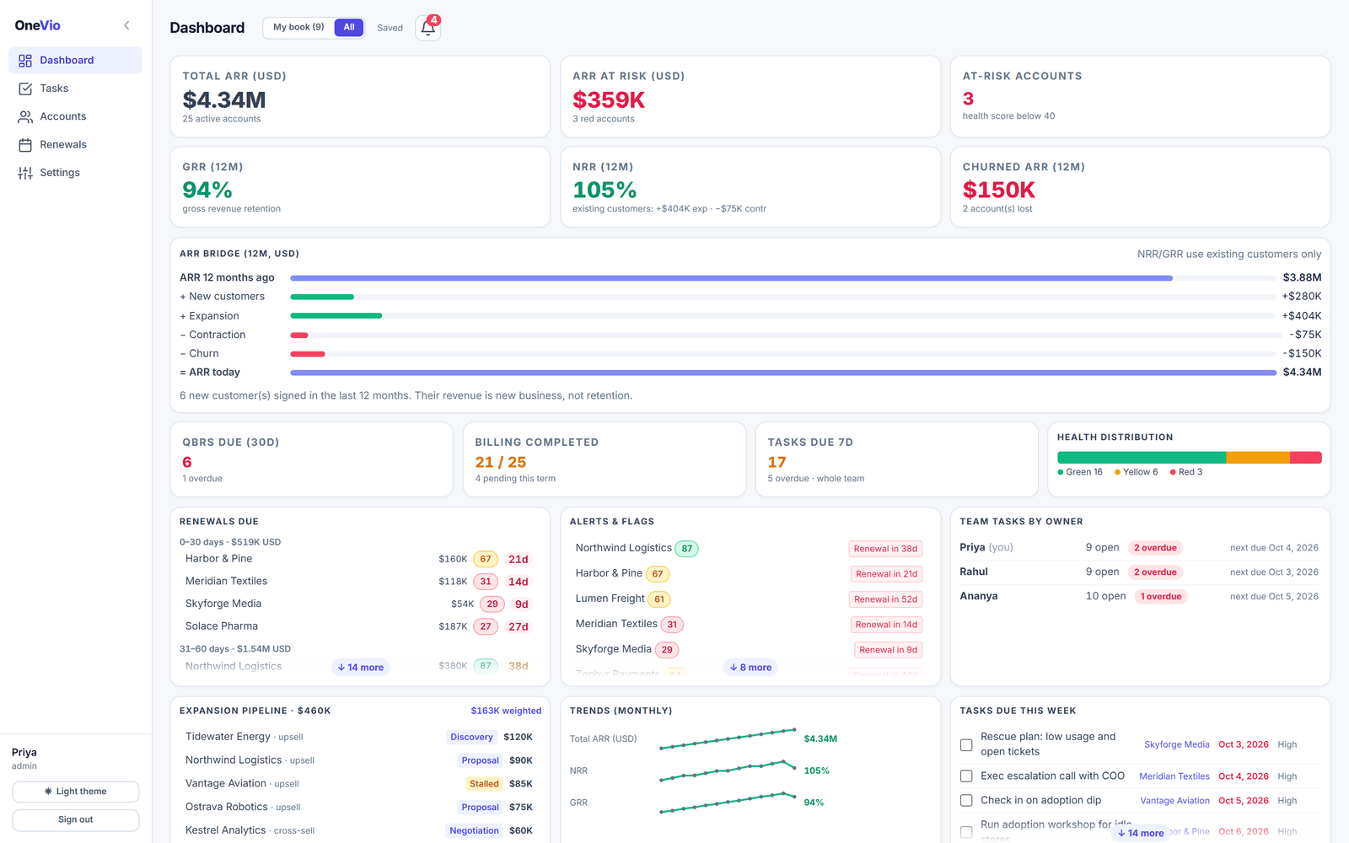Open the Total ARR card
The image size is (1349, 843).
360,97
